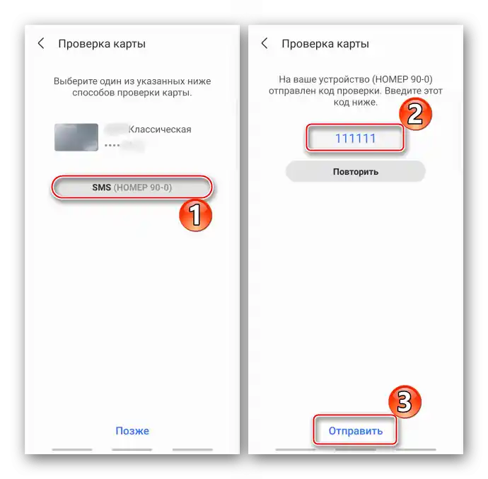Tap left screen's leftmost navigation bar handle
488x479 pixels.
pyautogui.click(x=72, y=450)
